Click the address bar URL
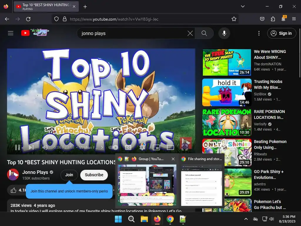 point(114,19)
